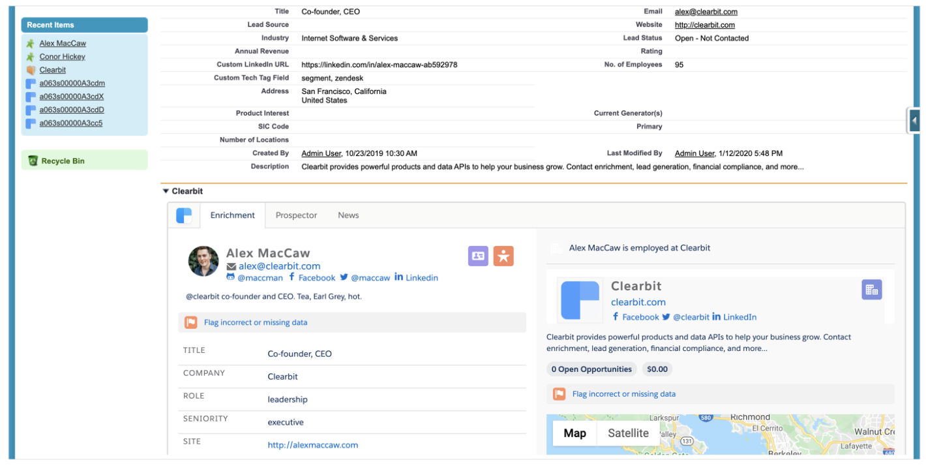Open the @clearbit Twitter link
The width and height of the screenshot is (926, 475).
tap(691, 317)
